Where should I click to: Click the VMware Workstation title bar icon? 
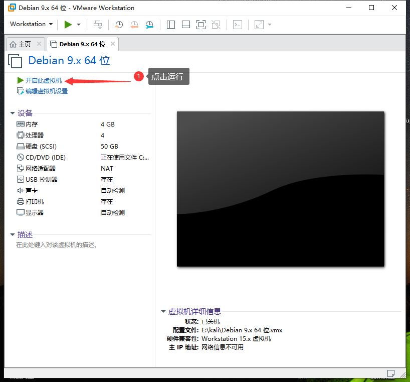(x=12, y=8)
